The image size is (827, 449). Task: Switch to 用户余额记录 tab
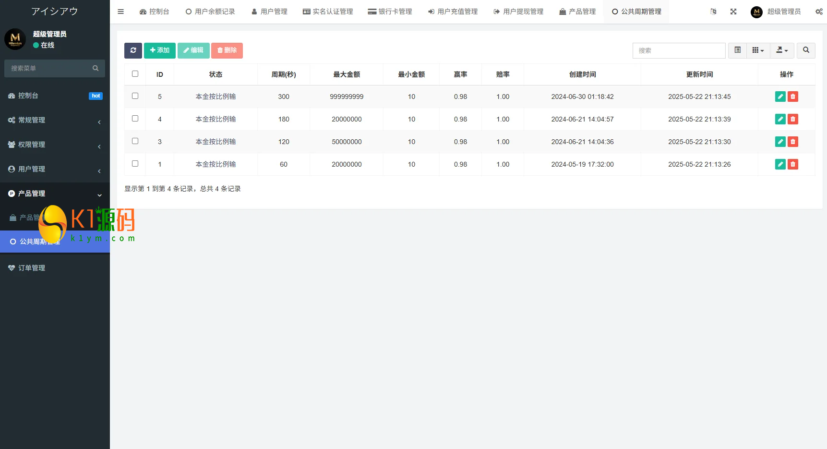click(x=210, y=12)
